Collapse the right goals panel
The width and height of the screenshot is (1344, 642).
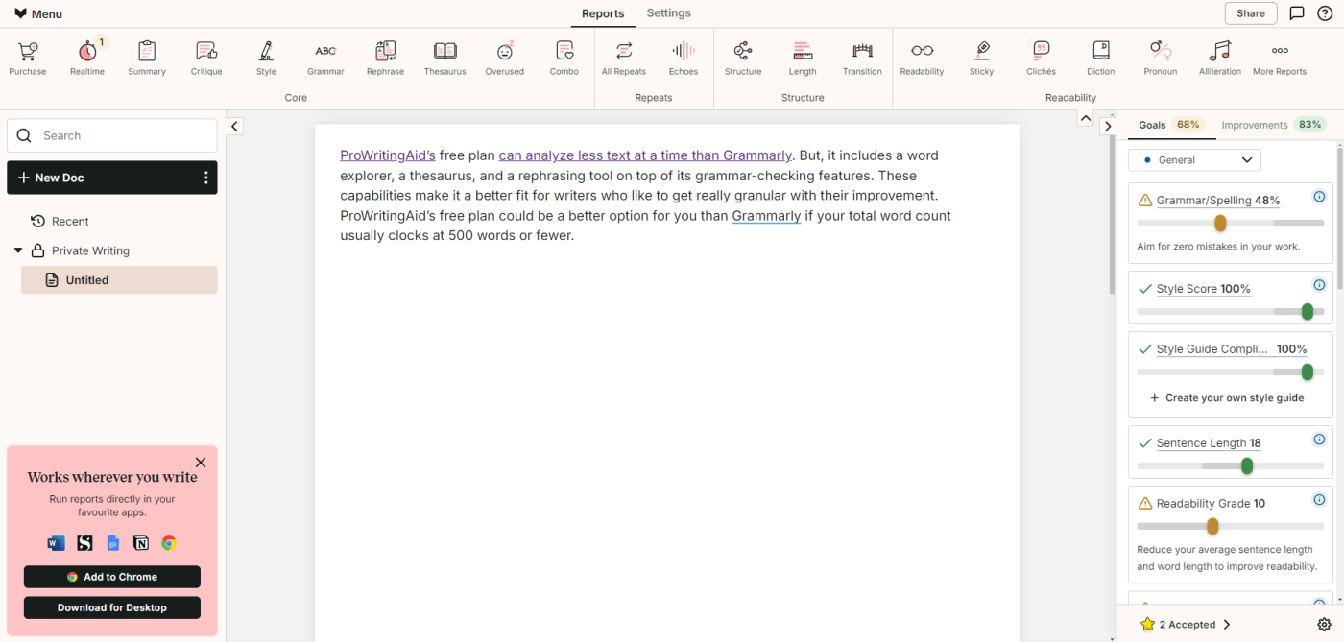(1108, 126)
